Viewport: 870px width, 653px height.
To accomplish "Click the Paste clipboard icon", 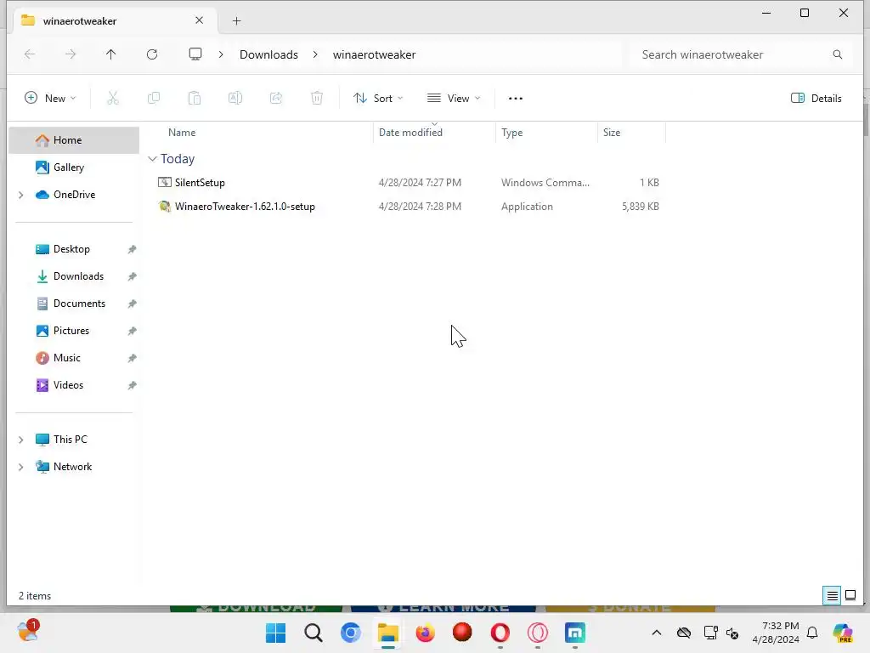I will [x=195, y=99].
